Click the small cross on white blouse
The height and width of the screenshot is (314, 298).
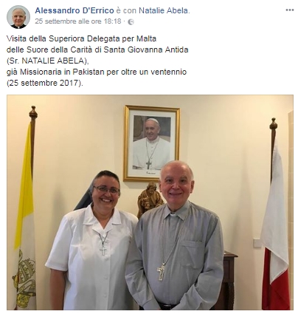[103, 250]
